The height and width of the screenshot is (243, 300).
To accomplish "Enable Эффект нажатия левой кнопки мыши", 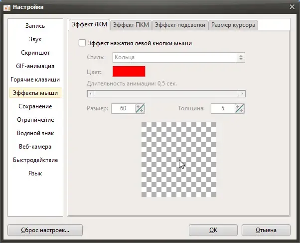I will 82,43.
